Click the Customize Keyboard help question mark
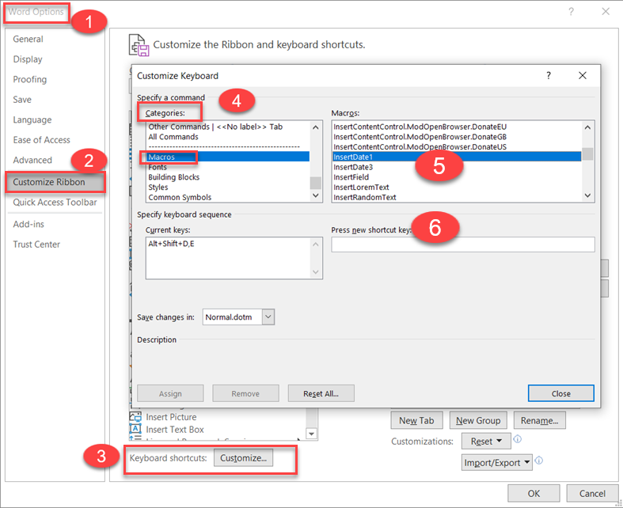This screenshot has width=623, height=508. 549,75
